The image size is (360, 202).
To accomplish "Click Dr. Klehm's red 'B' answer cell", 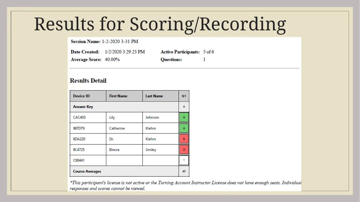I will (184, 139).
